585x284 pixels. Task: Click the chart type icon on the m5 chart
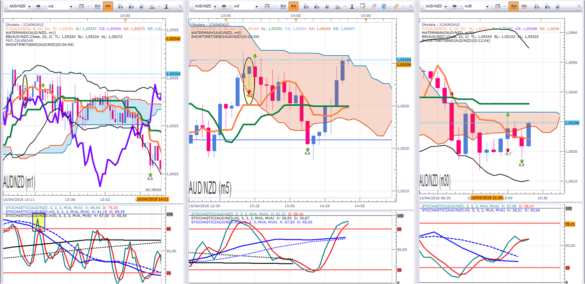pos(267,6)
